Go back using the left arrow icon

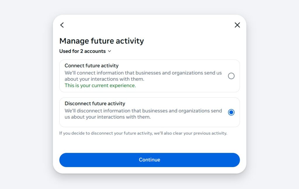pyautogui.click(x=62, y=25)
